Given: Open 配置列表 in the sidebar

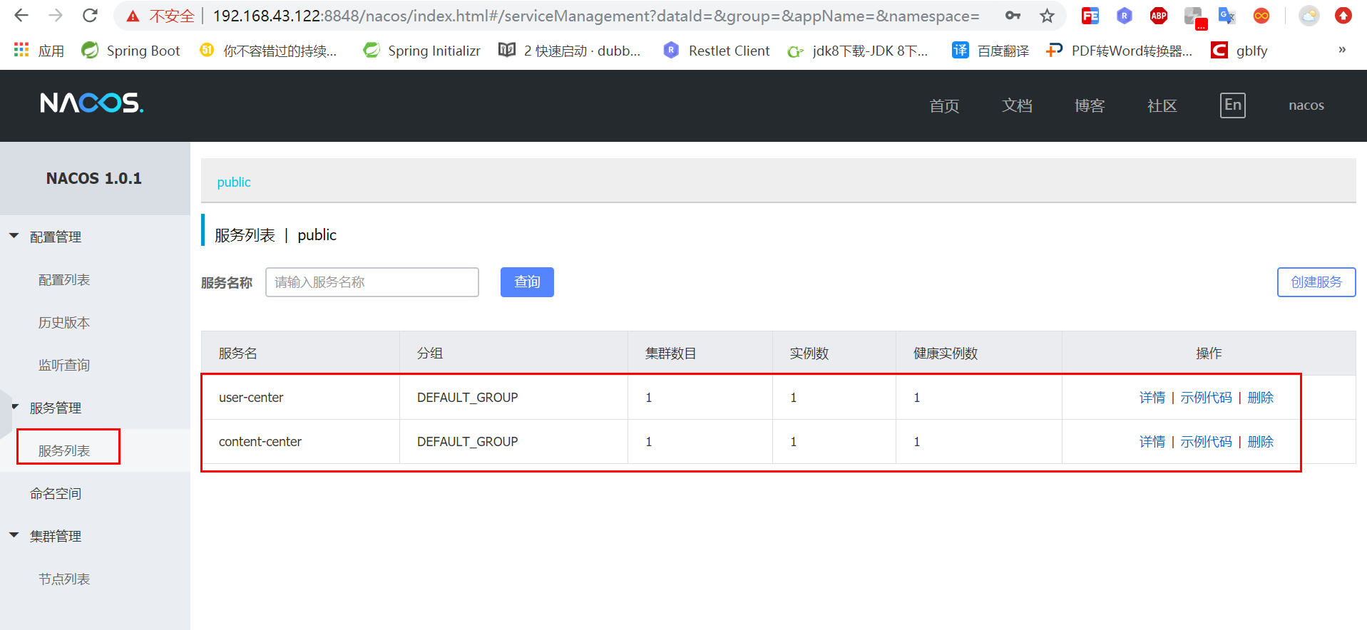Looking at the screenshot, I should [64, 279].
